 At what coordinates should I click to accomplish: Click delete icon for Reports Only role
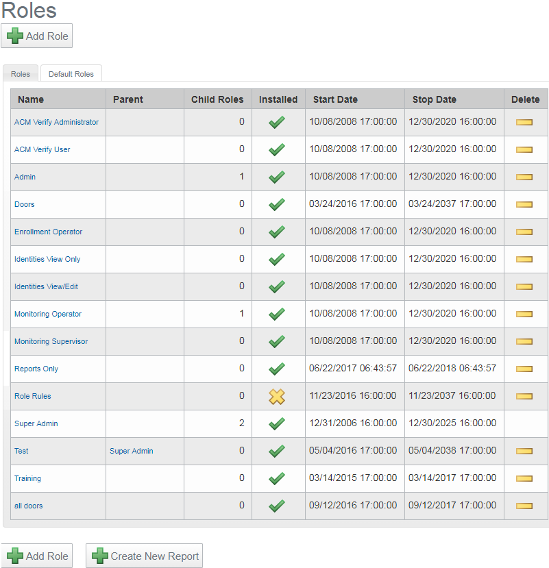click(x=524, y=369)
